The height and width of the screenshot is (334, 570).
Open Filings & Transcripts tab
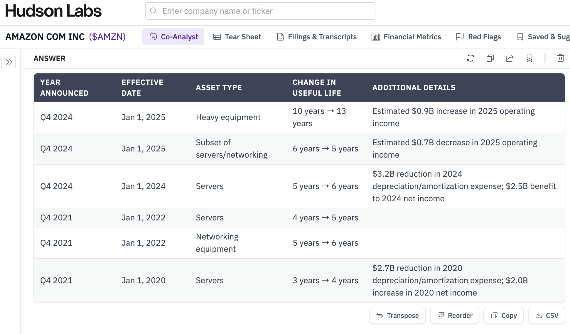coord(317,37)
